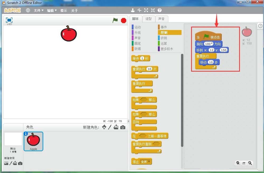Screen dimensions: 264x173
Task: Select the Duplicate stamp tool
Action: pyautogui.click(x=133, y=10)
